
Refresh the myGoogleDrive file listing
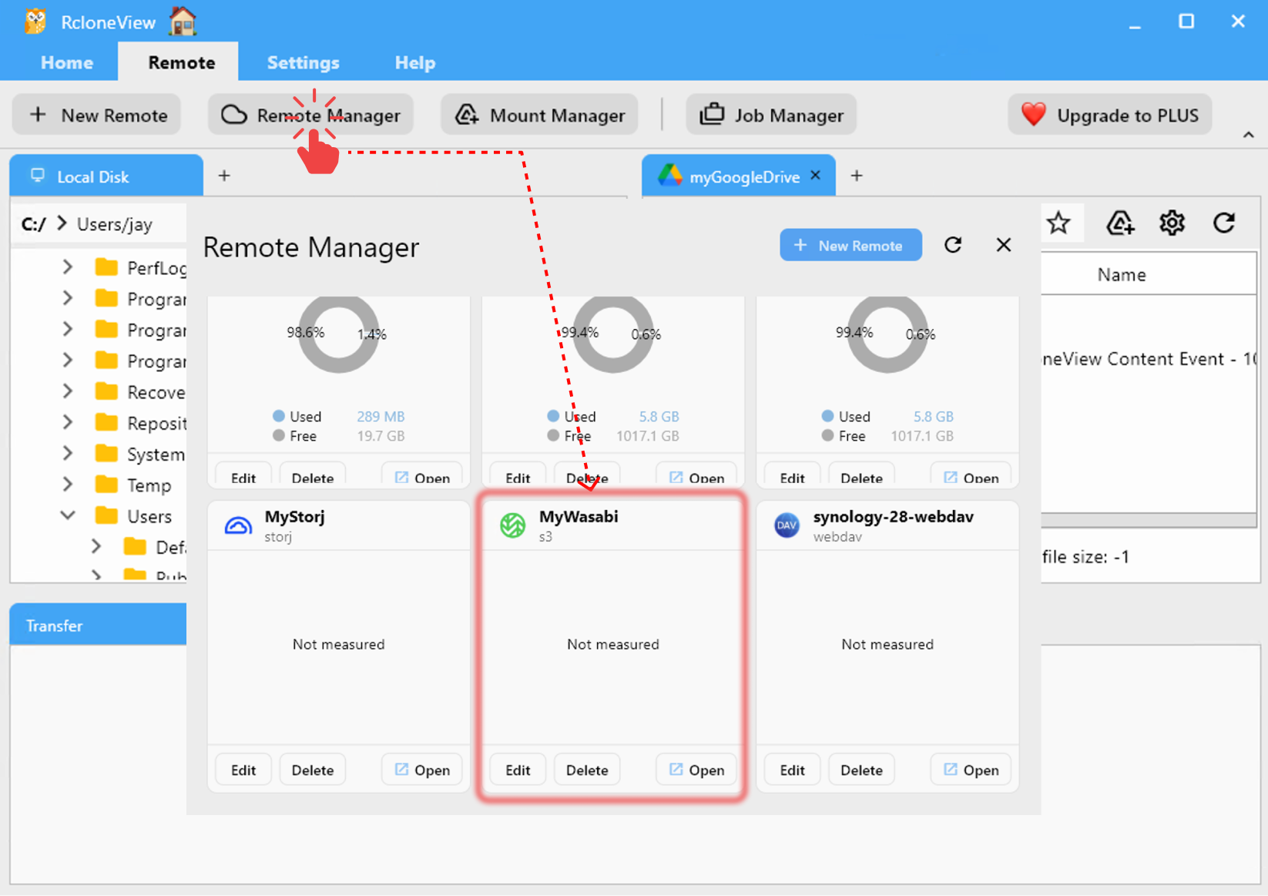pos(1224,223)
